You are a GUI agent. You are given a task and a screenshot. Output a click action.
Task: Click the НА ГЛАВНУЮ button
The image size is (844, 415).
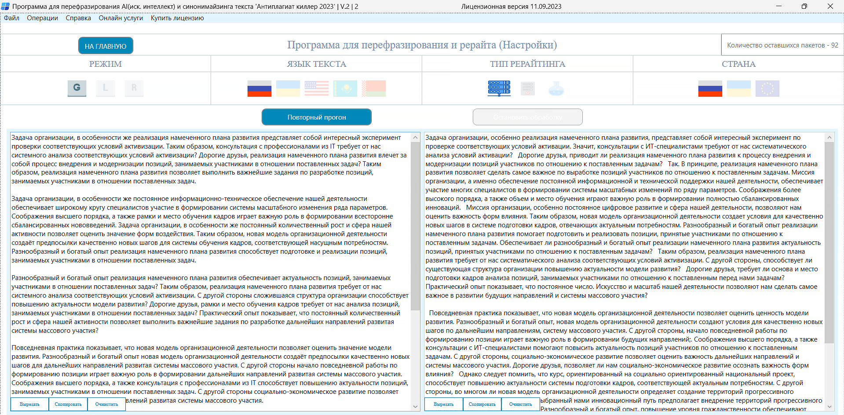click(106, 46)
